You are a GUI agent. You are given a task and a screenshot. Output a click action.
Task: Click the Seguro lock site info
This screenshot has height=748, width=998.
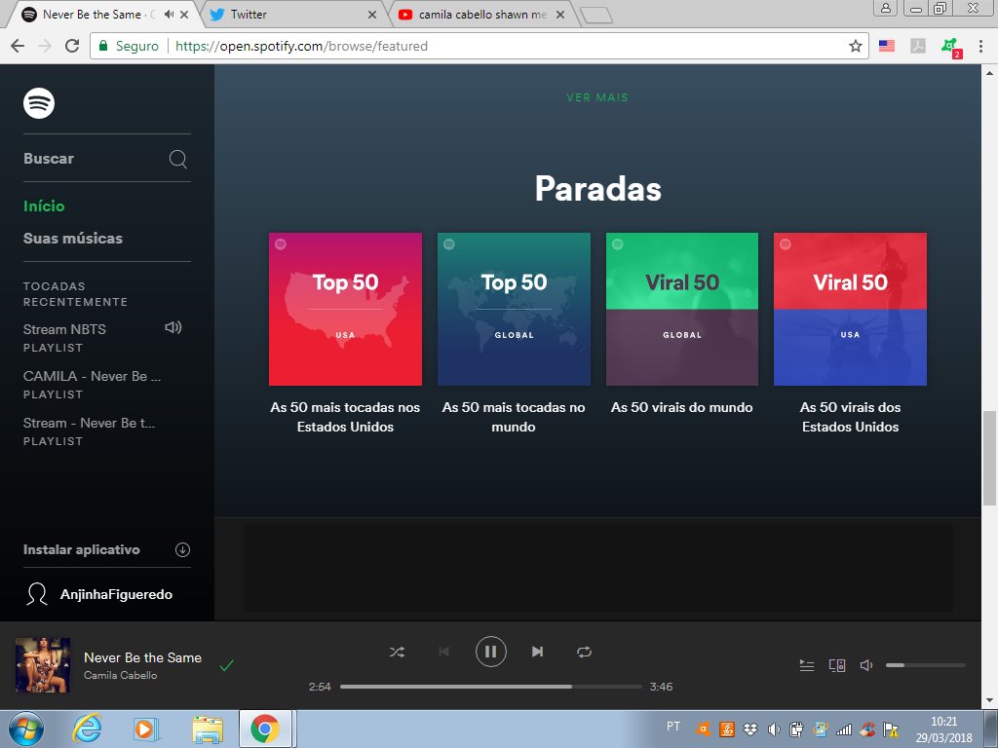[x=128, y=47]
